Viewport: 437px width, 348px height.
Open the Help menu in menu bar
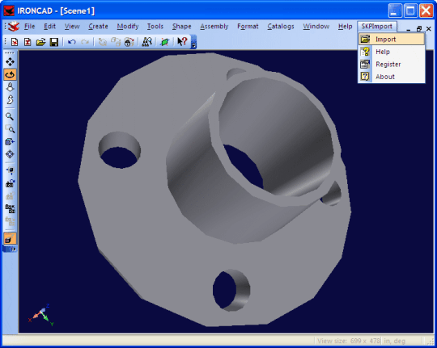point(345,27)
